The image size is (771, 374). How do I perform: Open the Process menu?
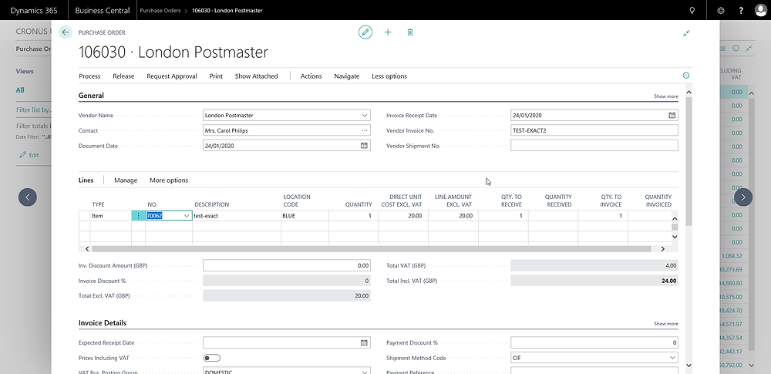[89, 76]
